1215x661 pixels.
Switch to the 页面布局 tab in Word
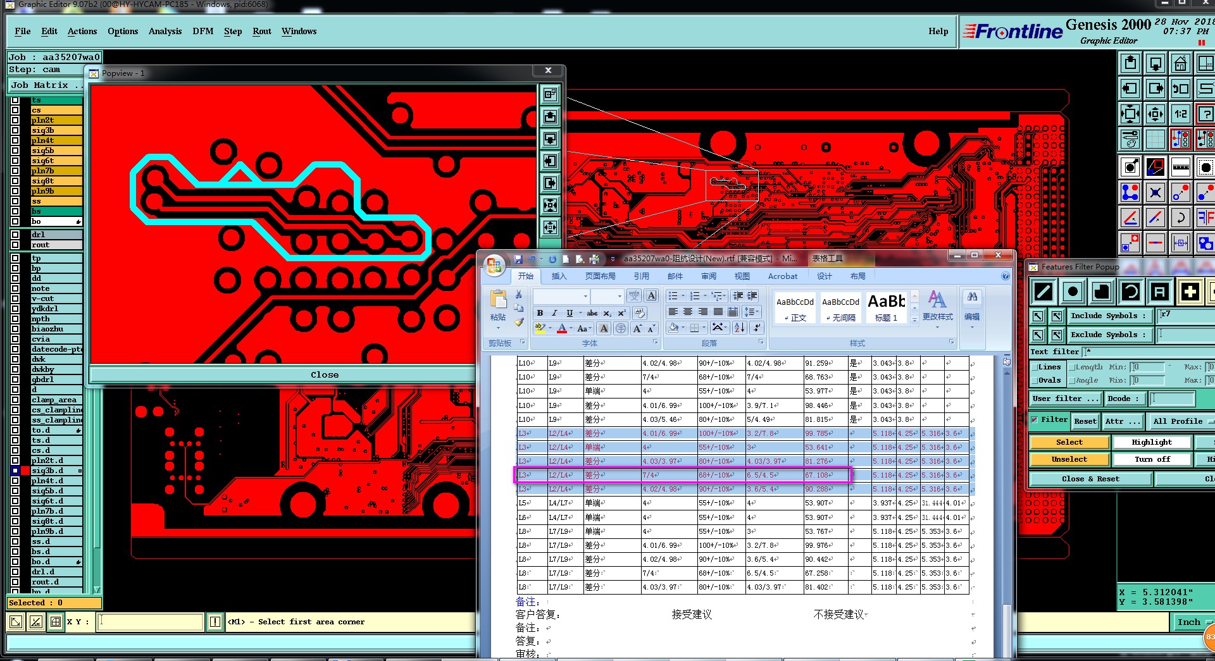click(x=600, y=276)
